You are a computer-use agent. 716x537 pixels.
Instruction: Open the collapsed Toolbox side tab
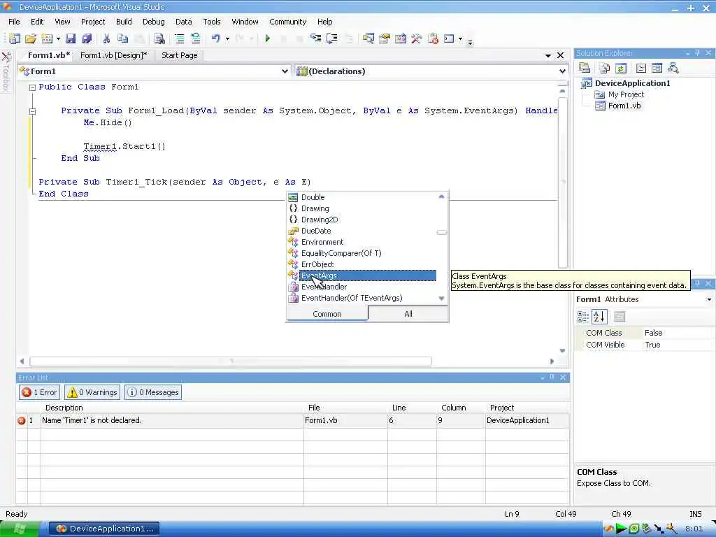click(x=6, y=71)
